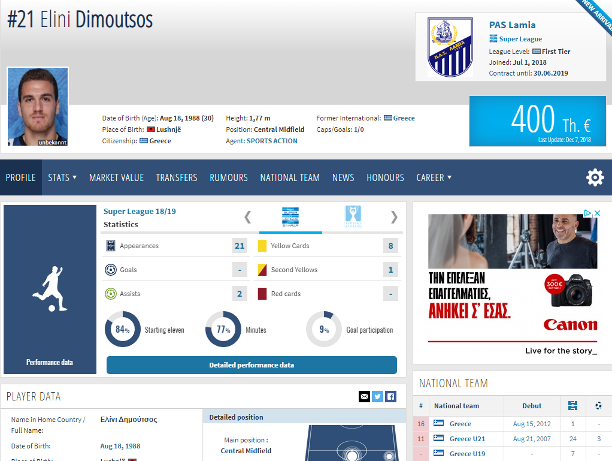Screen dimensions: 612x461
Task: Close the Canon advertisement with X icon
Action: coord(597,213)
